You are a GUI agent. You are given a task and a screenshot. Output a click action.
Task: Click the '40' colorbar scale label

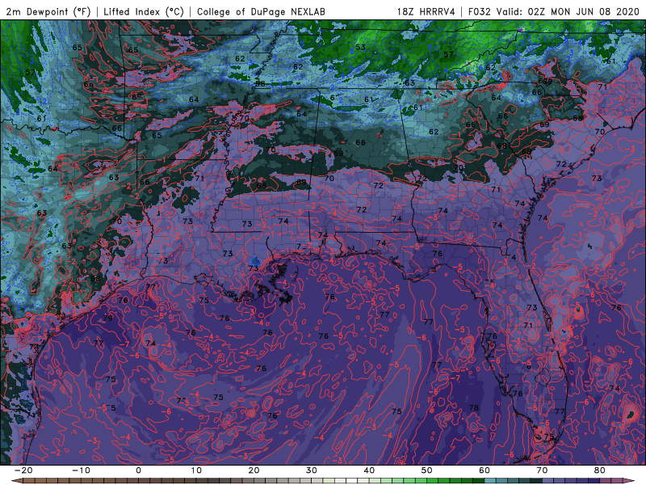click(x=369, y=470)
